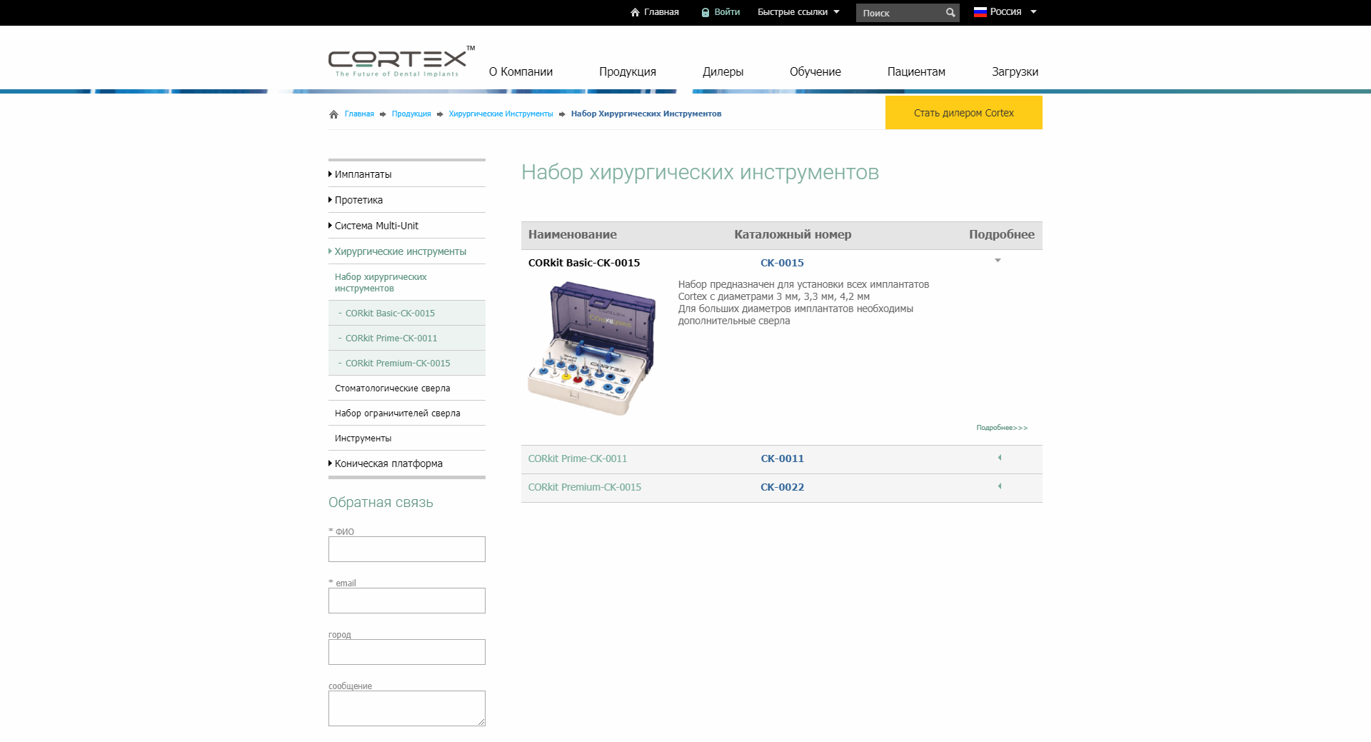Expand the CORkit Premium-CK-0015 row arrow

click(1000, 486)
